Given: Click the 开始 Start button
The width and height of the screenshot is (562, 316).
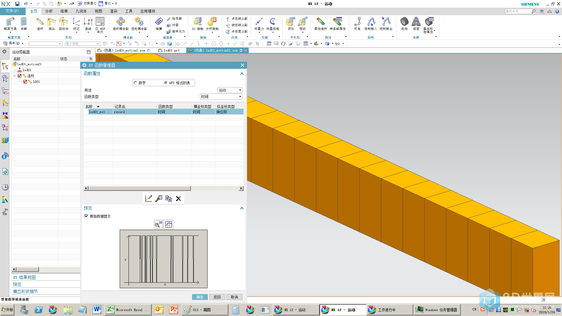Looking at the screenshot, I should pos(8,310).
